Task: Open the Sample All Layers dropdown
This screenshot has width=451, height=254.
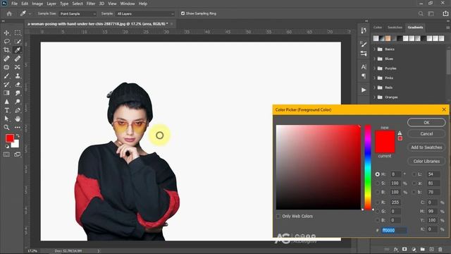Action: pos(145,13)
